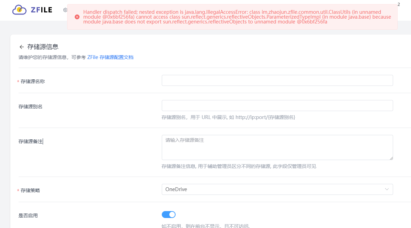Select a different storage policy from the combo box
This screenshot has width=411, height=228.
pos(277,189)
